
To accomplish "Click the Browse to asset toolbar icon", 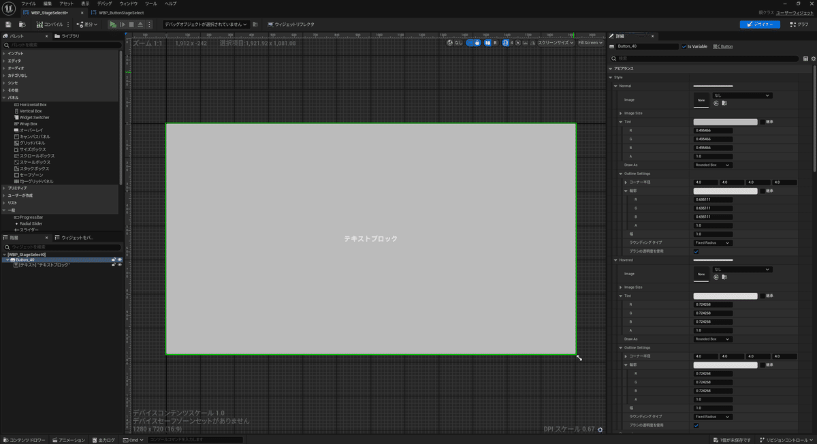I will (x=20, y=25).
